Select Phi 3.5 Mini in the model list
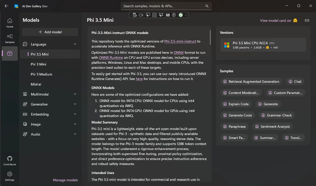Viewport: 316px width, 186px height. click(x=50, y=54)
